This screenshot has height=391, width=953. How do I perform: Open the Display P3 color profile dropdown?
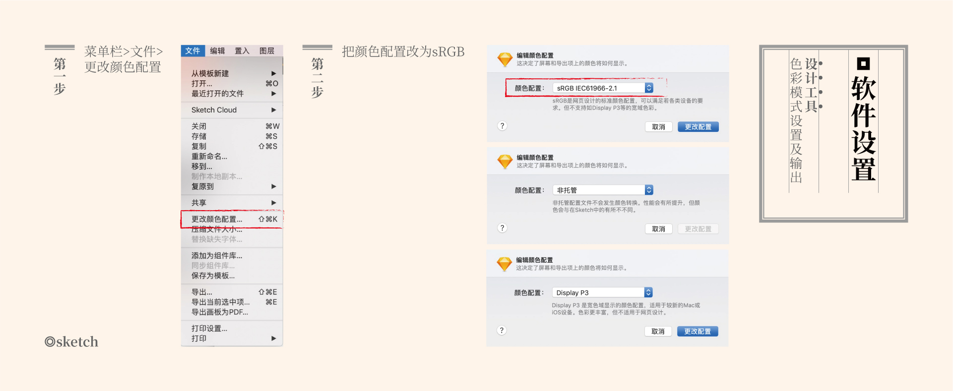coord(602,292)
